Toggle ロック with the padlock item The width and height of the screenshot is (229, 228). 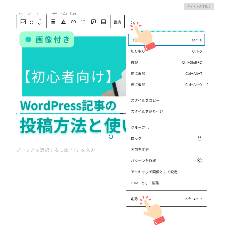tap(166, 138)
